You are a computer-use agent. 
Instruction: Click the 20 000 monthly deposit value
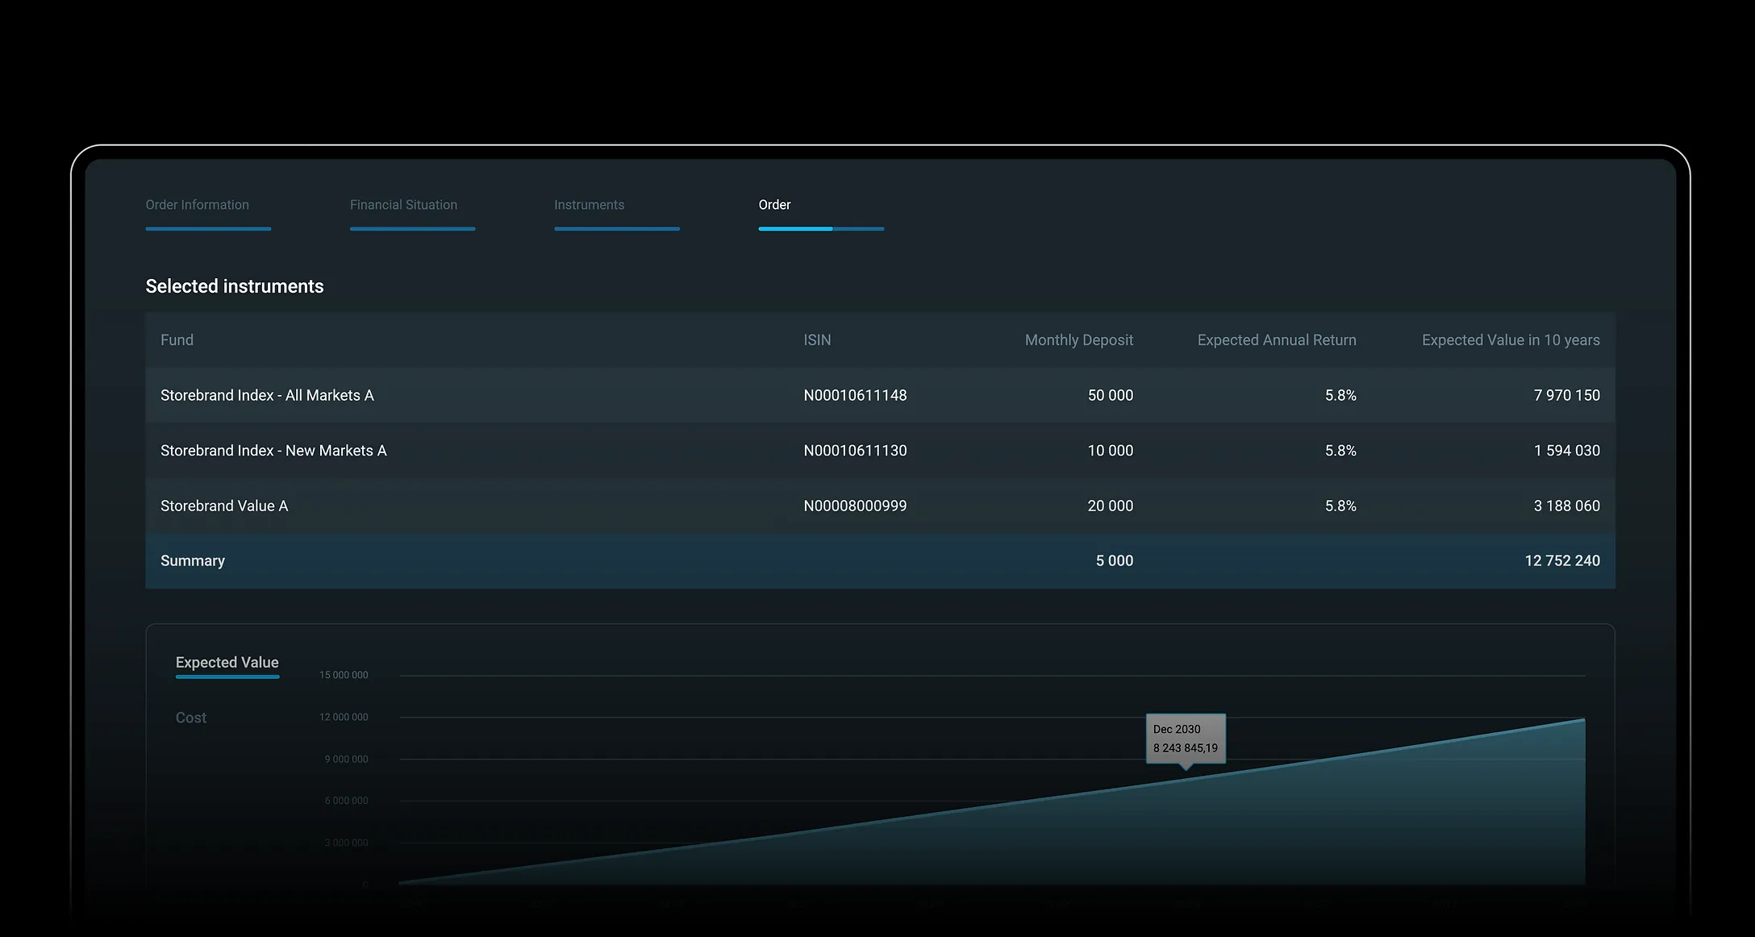click(x=1111, y=506)
